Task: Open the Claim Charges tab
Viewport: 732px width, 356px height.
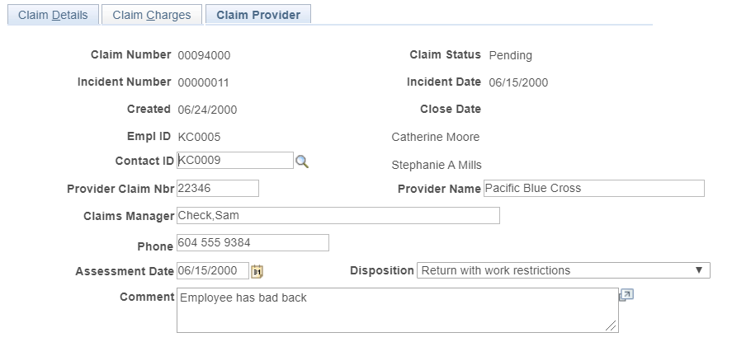Action: [152, 15]
